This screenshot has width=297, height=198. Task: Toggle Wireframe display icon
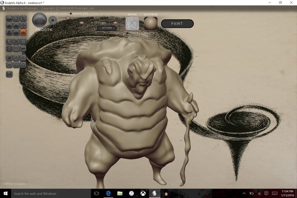[16, 49]
